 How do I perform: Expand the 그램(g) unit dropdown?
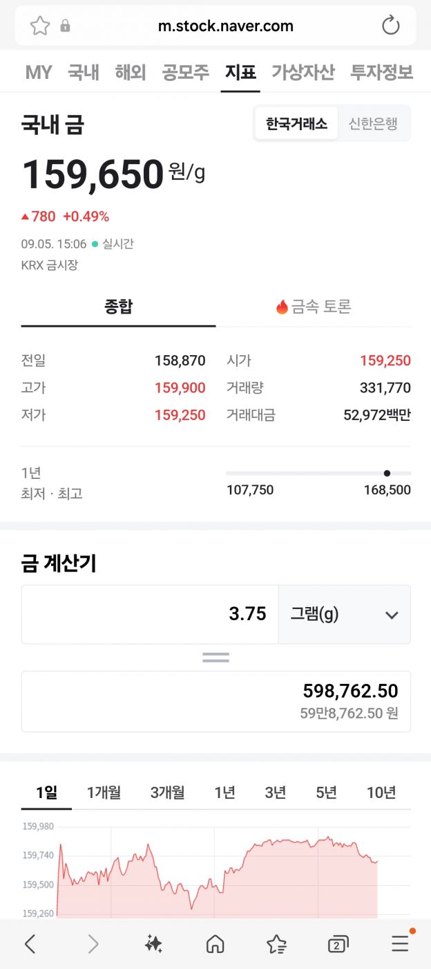pos(344,614)
